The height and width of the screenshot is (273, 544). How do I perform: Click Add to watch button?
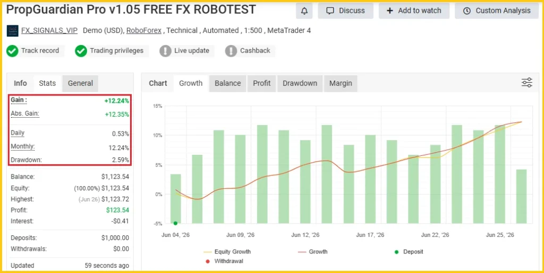414,11
